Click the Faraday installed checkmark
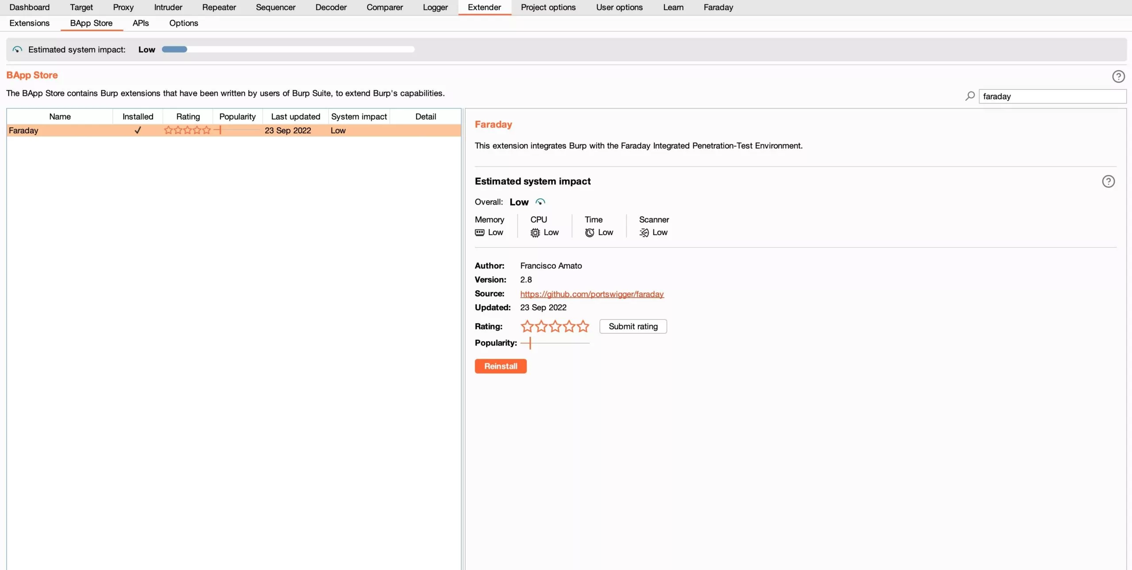This screenshot has height=570, width=1132. [138, 130]
